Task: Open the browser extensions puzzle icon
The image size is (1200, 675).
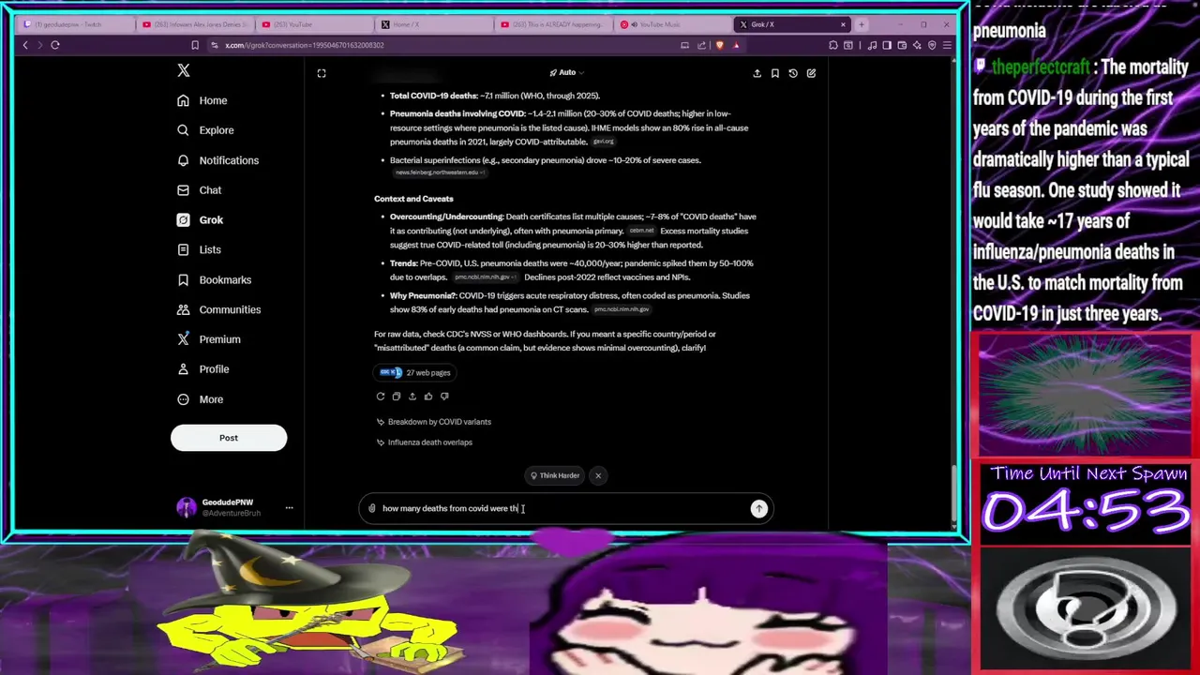Action: (x=833, y=45)
